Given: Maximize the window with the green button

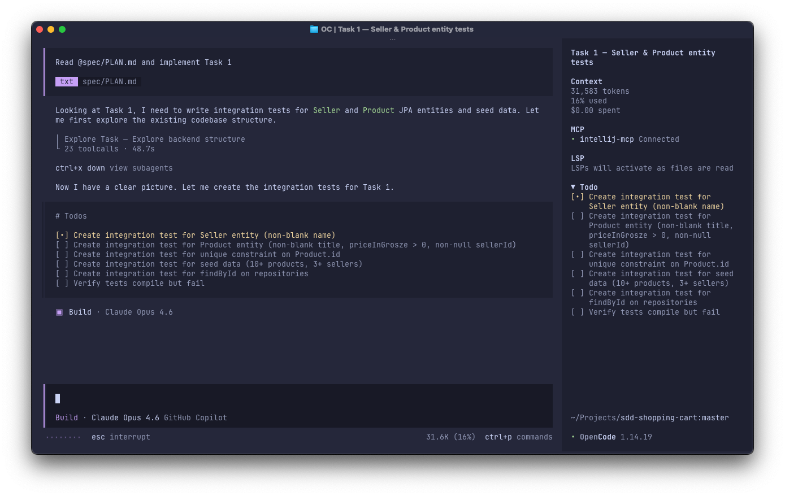Looking at the screenshot, I should (x=62, y=29).
